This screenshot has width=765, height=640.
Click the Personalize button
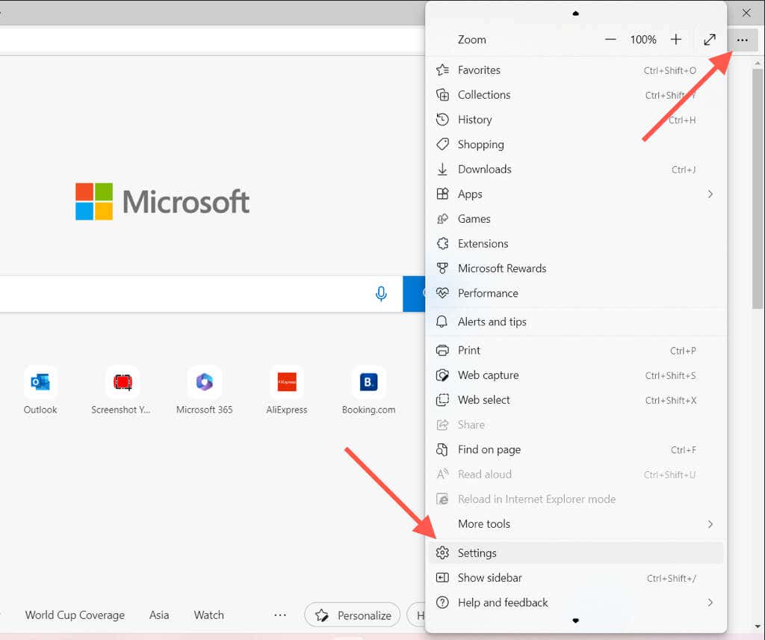352,615
